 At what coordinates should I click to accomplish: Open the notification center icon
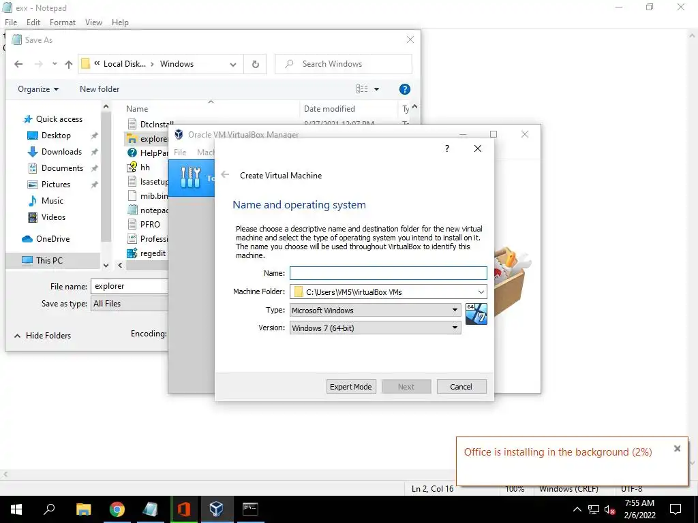point(676,509)
